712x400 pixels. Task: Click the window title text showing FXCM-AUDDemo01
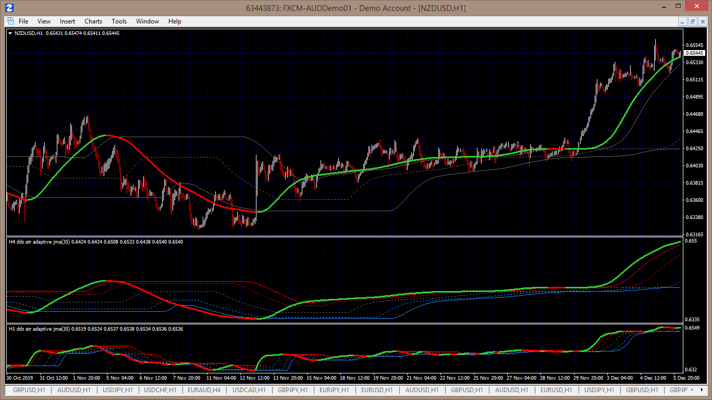355,8
